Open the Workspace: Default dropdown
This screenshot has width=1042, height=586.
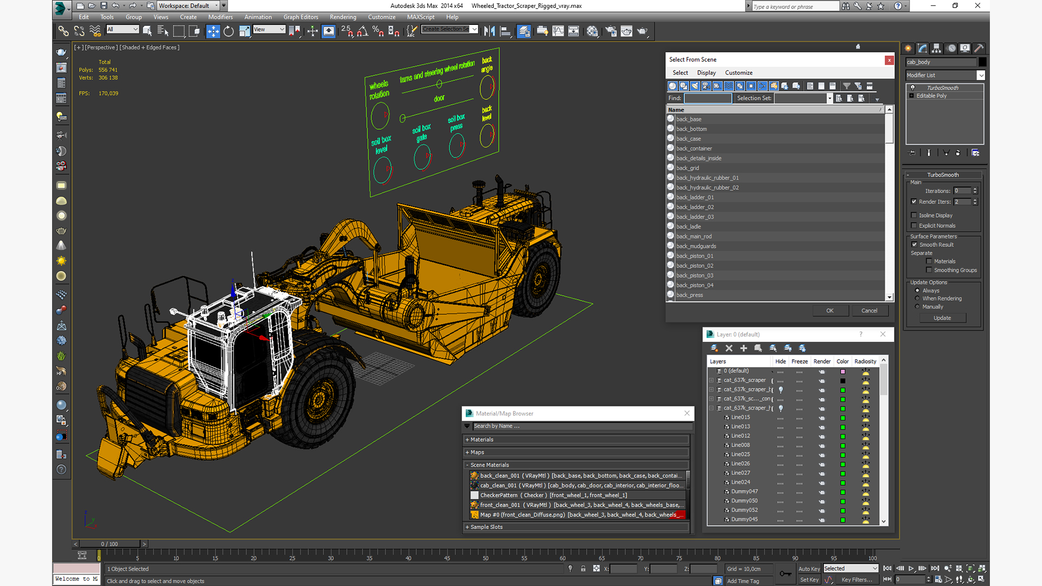click(x=189, y=6)
